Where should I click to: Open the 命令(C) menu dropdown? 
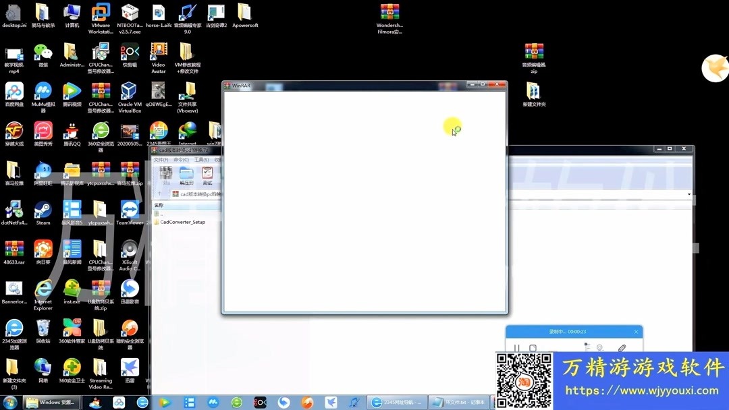pyautogui.click(x=181, y=159)
